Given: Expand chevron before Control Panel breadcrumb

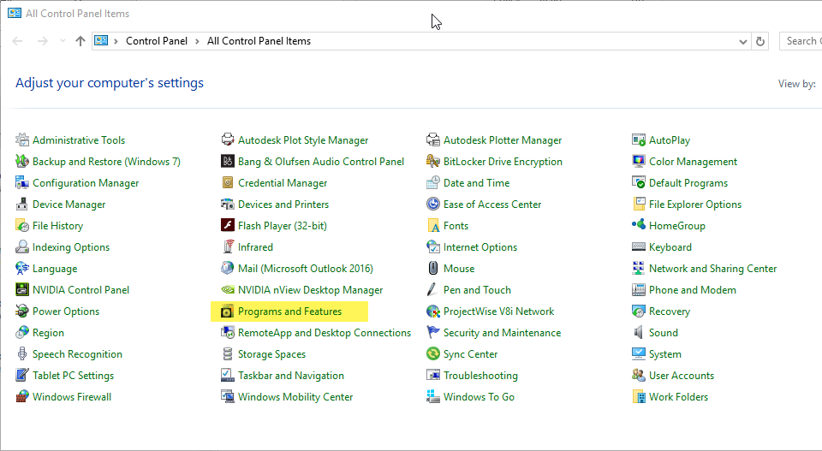Looking at the screenshot, I should (116, 41).
